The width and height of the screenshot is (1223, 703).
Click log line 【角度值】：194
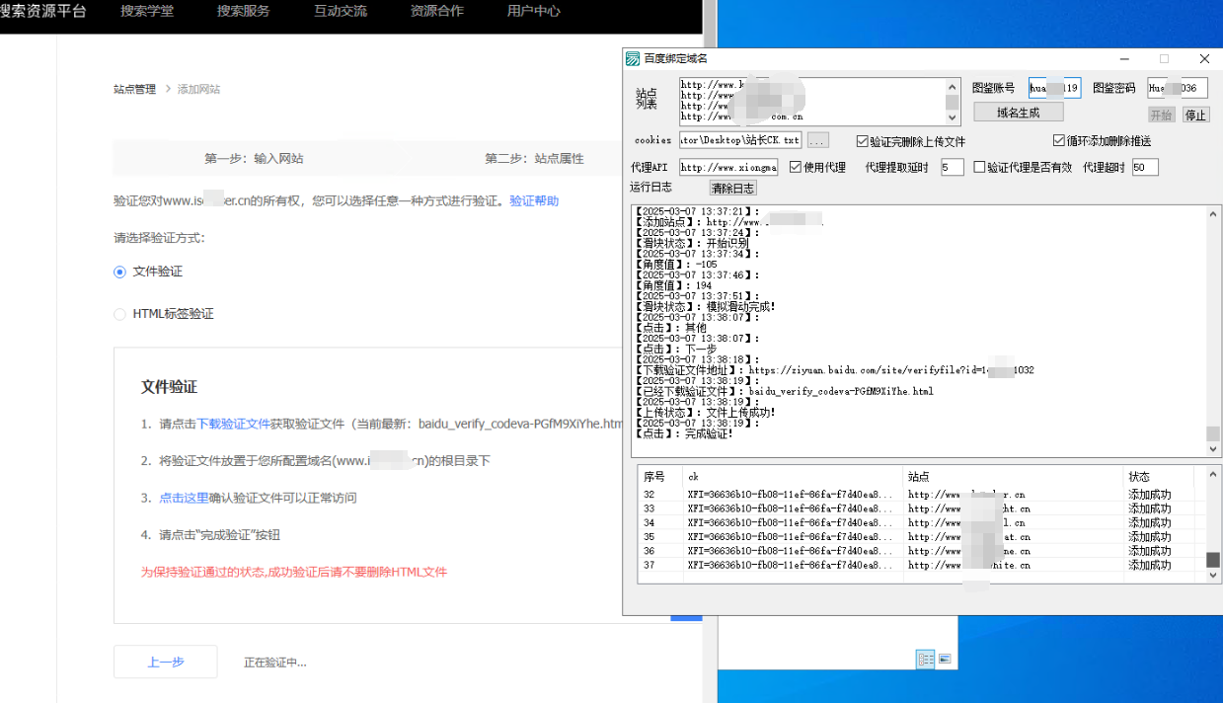(672, 285)
